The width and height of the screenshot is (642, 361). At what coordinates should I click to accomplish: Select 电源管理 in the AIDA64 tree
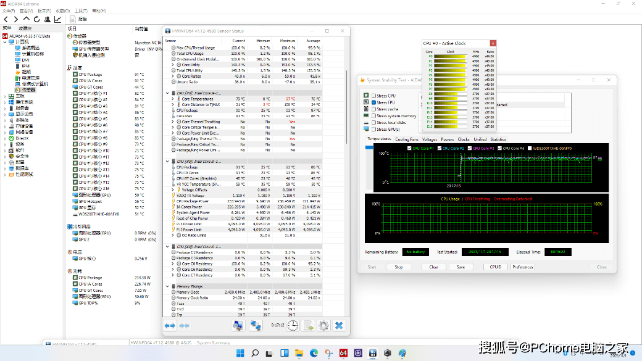[31, 78]
